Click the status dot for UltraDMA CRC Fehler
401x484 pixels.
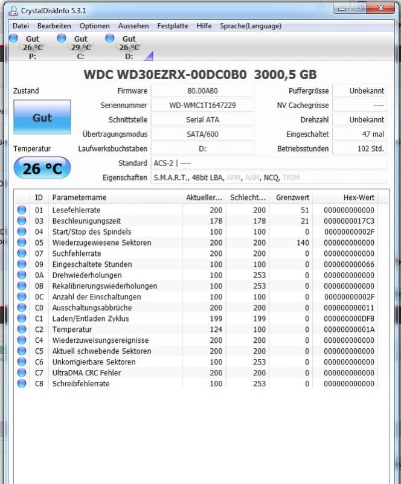click(x=22, y=372)
